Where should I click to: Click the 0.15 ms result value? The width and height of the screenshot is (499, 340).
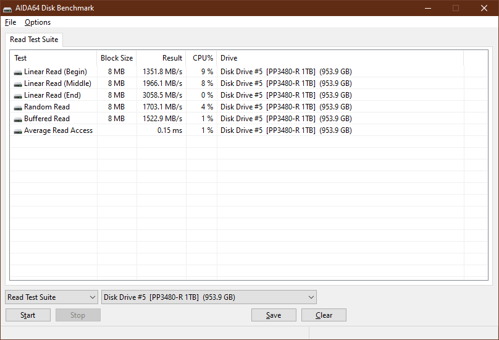[170, 130]
